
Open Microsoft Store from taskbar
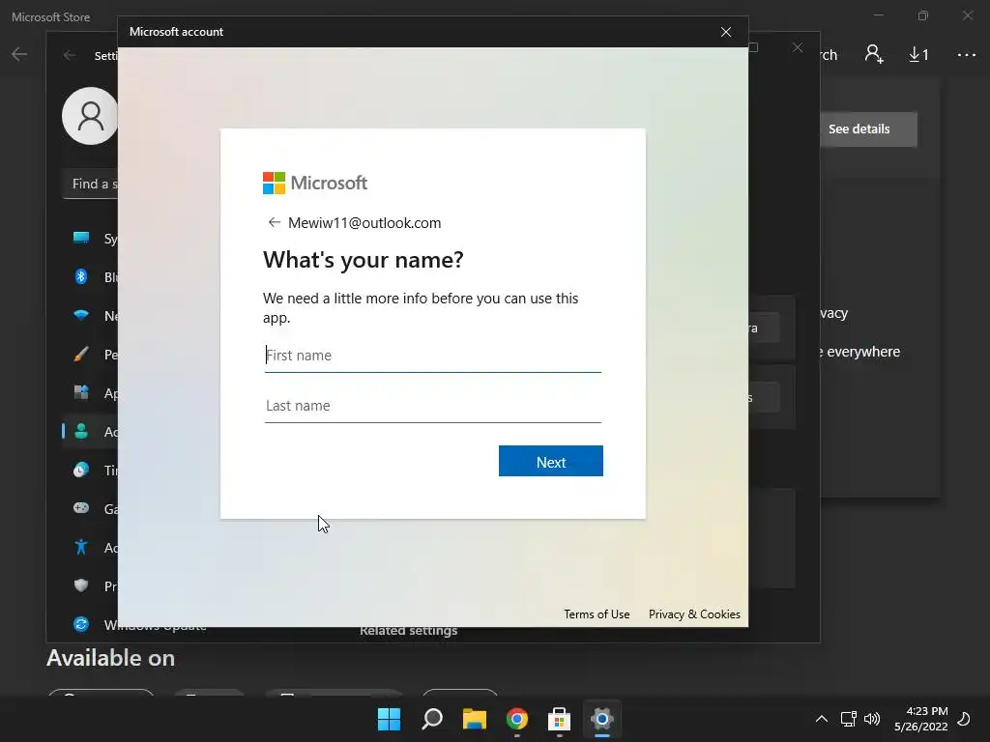click(560, 719)
